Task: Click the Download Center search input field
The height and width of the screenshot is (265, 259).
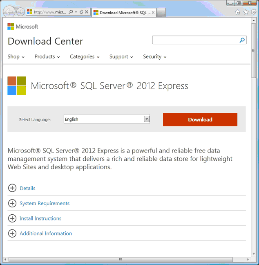Action: point(196,40)
